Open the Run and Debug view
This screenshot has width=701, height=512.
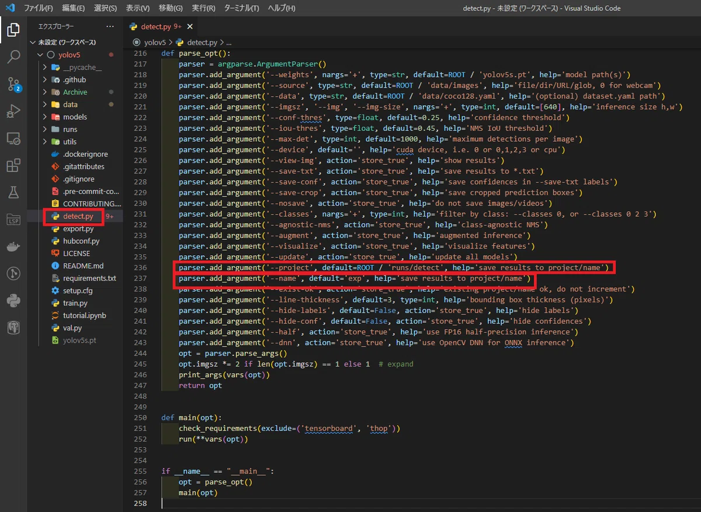pyautogui.click(x=13, y=112)
